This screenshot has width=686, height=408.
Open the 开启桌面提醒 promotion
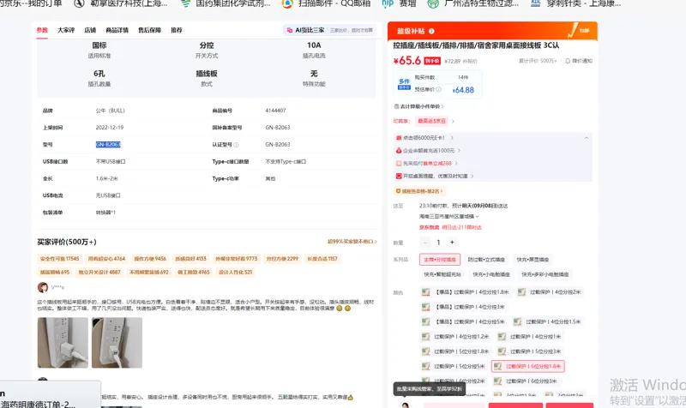pos(435,176)
